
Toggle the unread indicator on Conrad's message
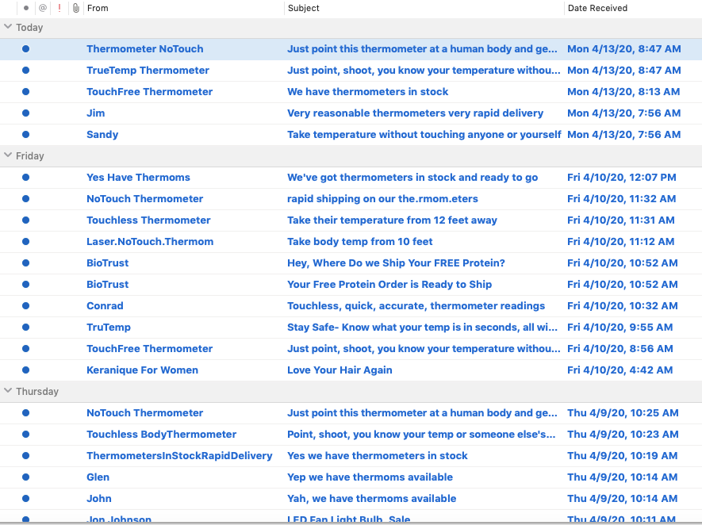coord(25,305)
